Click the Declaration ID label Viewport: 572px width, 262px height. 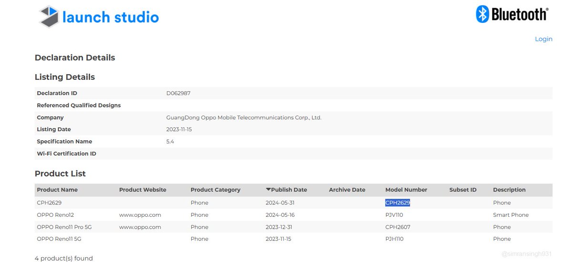point(57,93)
